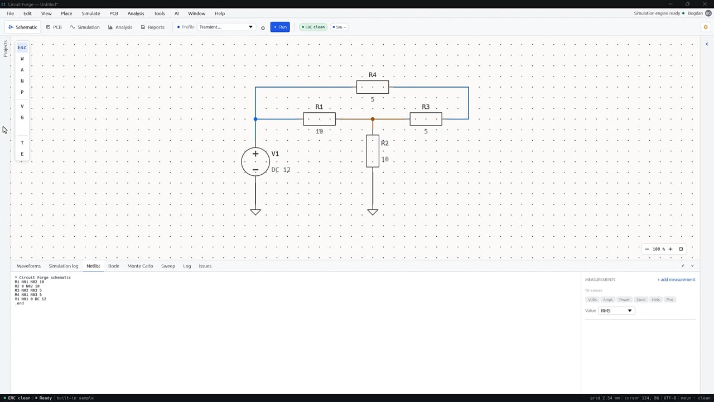Open the top-right settings gear
The image size is (714, 402).
(706, 27)
